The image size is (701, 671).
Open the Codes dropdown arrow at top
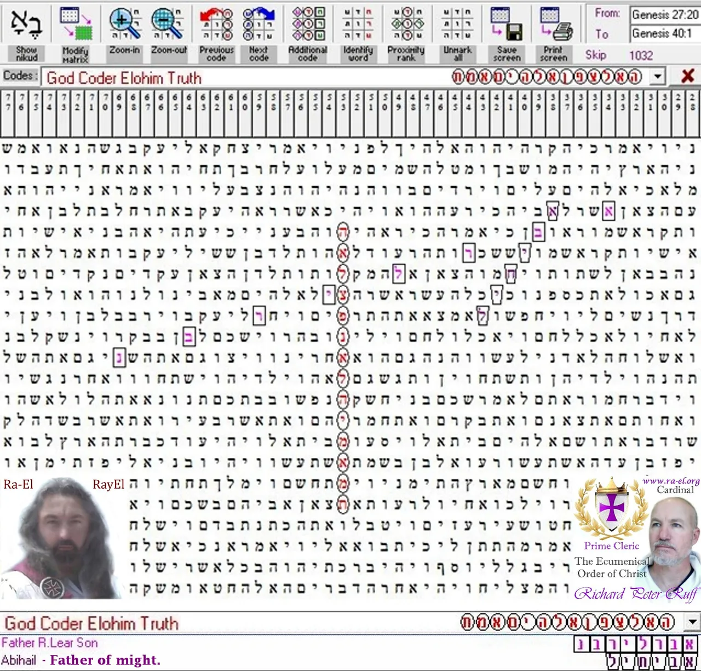pos(658,77)
